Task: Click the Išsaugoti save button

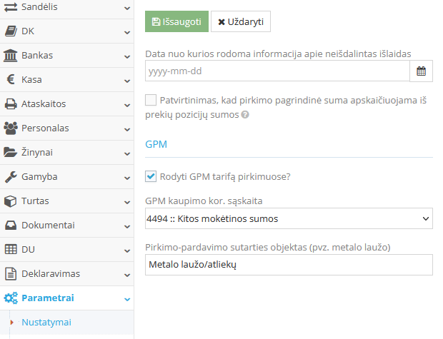Action: click(x=176, y=21)
